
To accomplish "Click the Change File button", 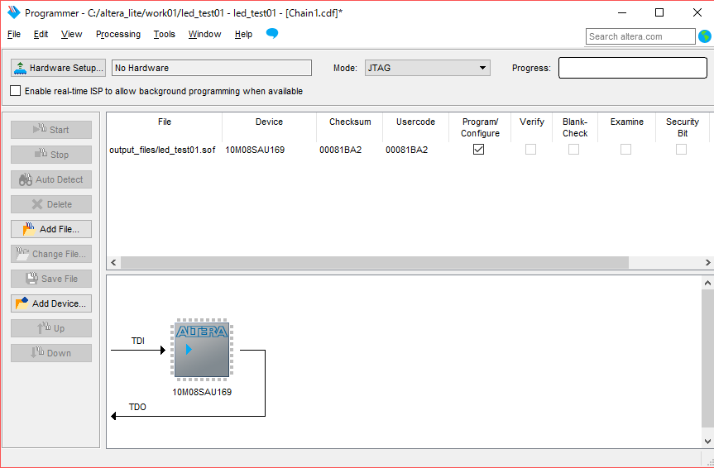I will [51, 254].
